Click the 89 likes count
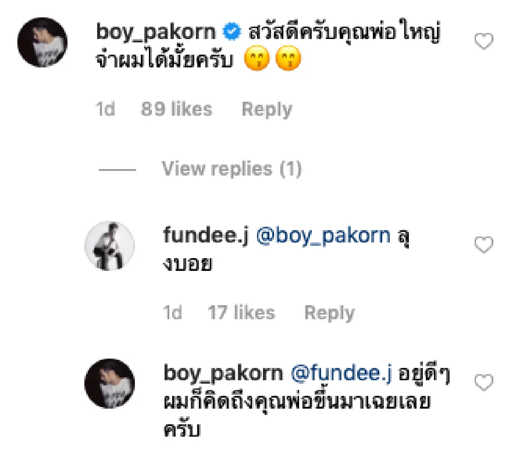 pyautogui.click(x=176, y=109)
